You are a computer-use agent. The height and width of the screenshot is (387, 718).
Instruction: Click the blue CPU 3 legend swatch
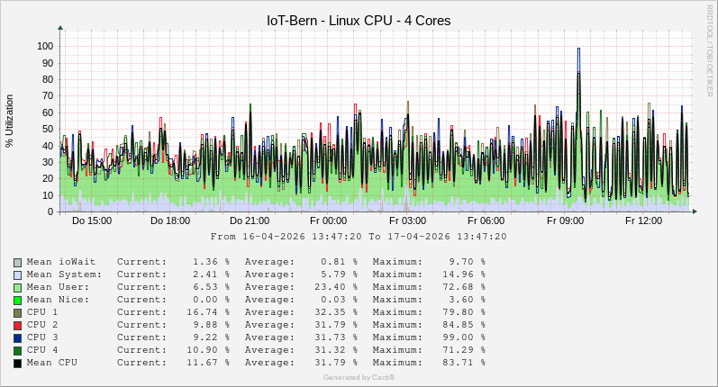coord(18,337)
